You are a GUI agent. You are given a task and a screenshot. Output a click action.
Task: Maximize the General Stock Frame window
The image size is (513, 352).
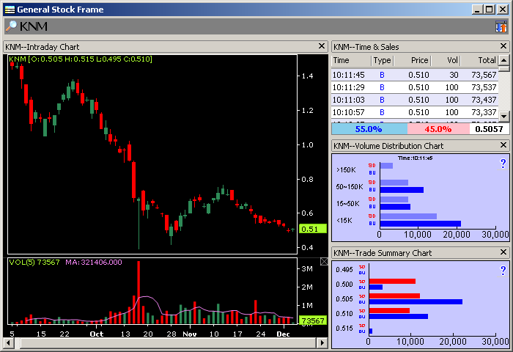(x=490, y=10)
